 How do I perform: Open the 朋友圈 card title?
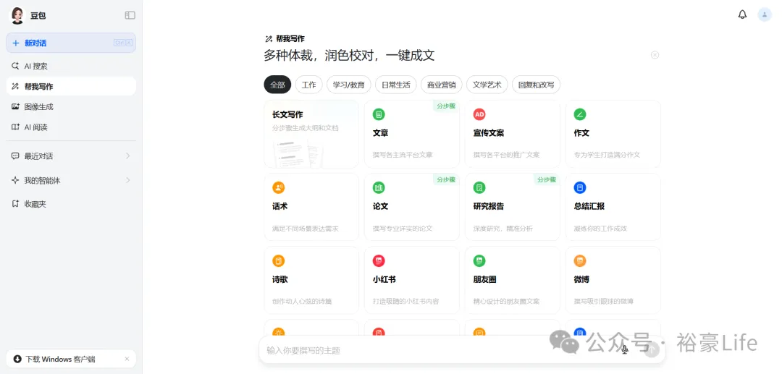point(484,279)
